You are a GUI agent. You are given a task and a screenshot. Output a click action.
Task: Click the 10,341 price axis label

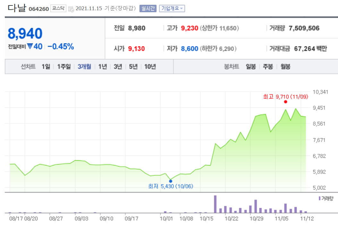tap(320, 92)
